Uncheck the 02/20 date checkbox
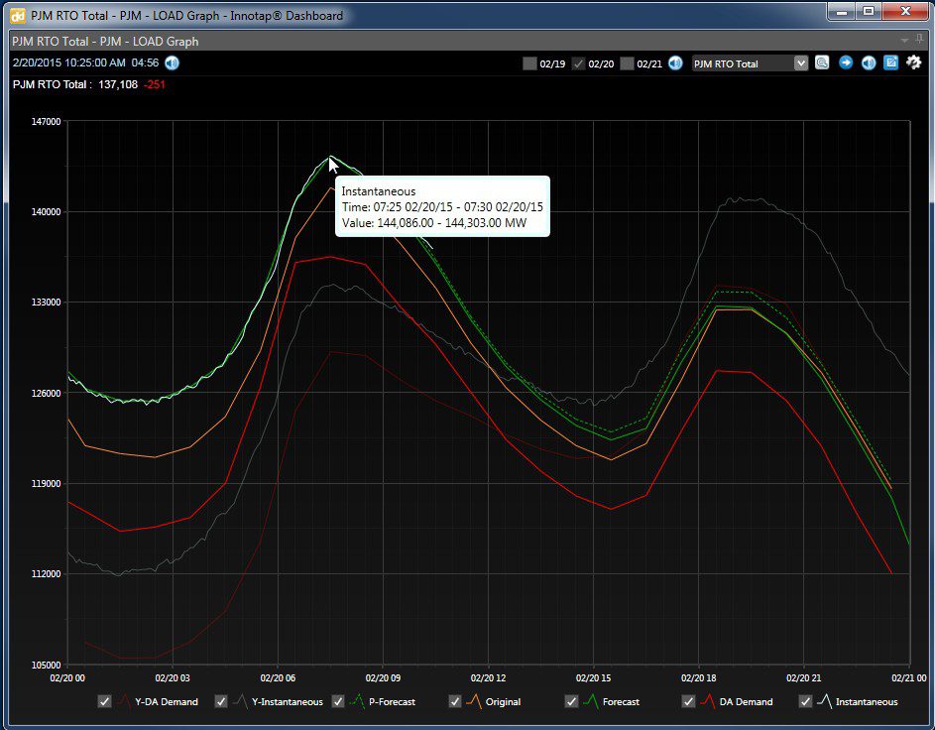 (578, 63)
